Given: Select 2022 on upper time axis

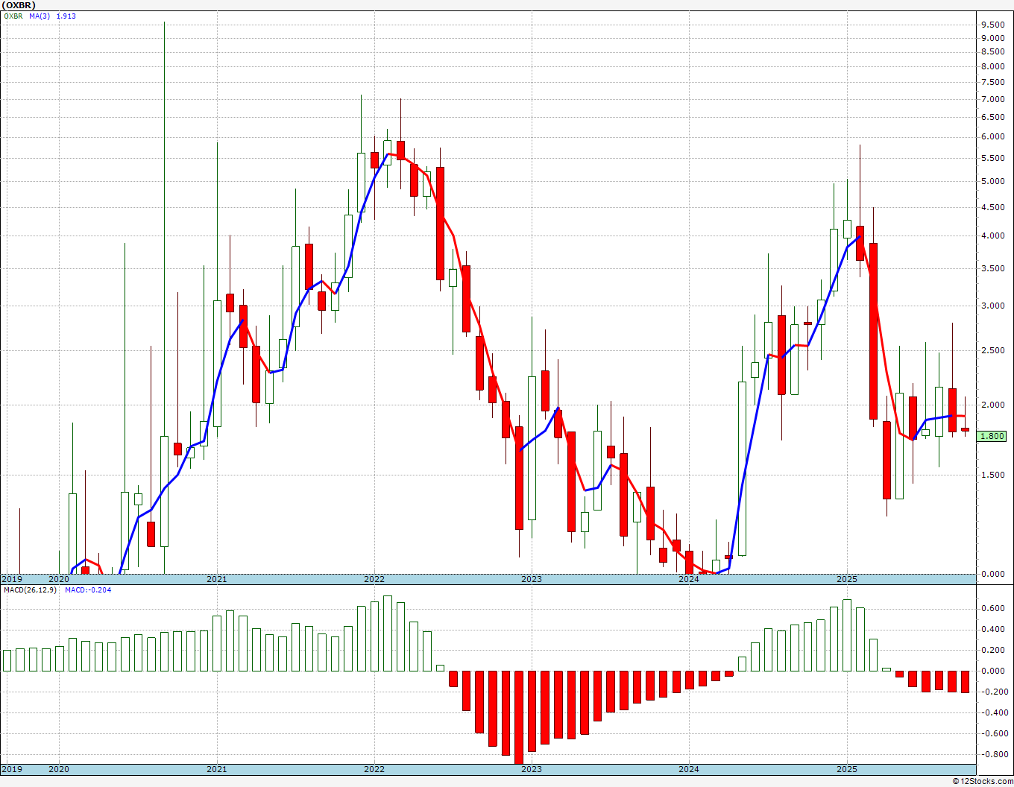Looking at the screenshot, I should pos(374,579).
